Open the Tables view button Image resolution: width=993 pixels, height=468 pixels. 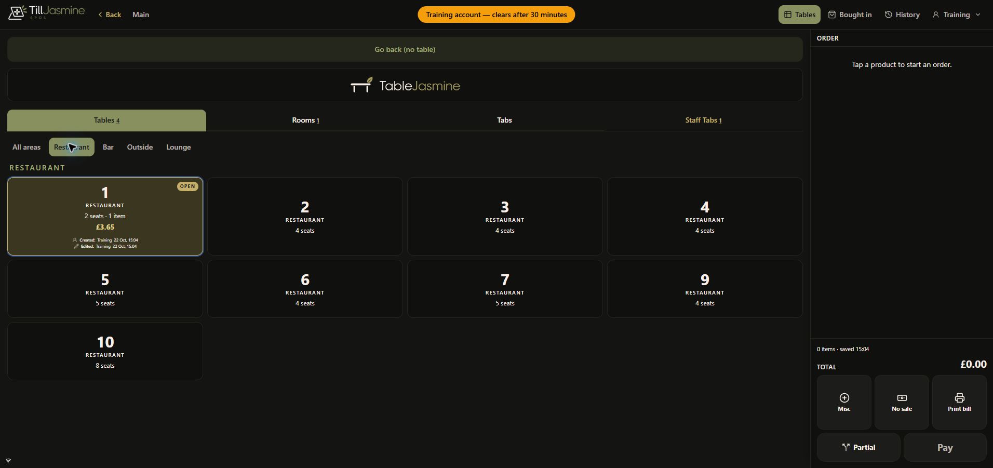[799, 15]
